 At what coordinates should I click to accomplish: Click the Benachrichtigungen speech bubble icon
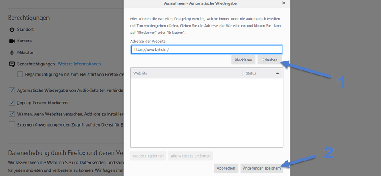click(12, 64)
